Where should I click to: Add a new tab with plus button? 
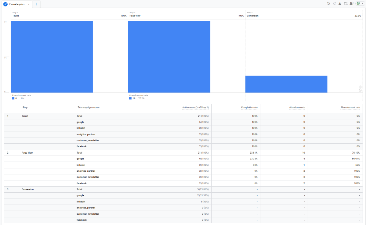[36, 4]
